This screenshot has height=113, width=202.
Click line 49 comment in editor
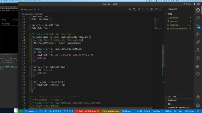(58, 40)
